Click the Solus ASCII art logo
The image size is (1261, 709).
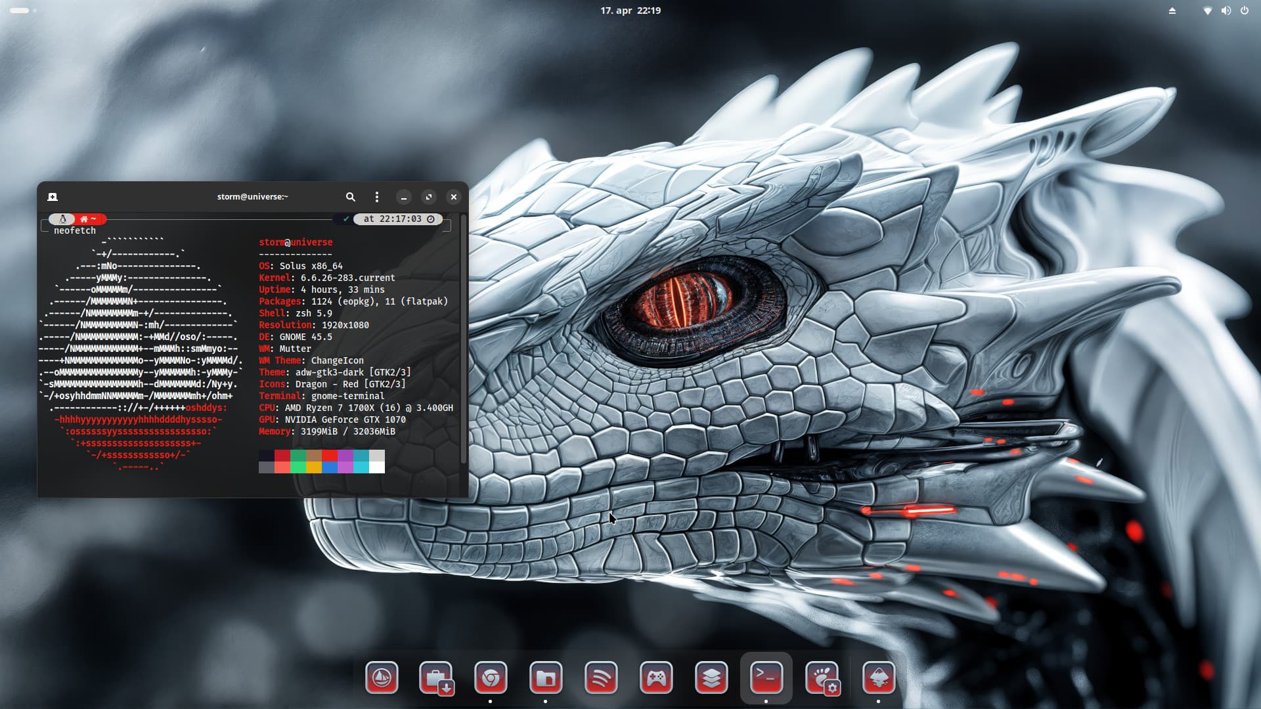(139, 354)
